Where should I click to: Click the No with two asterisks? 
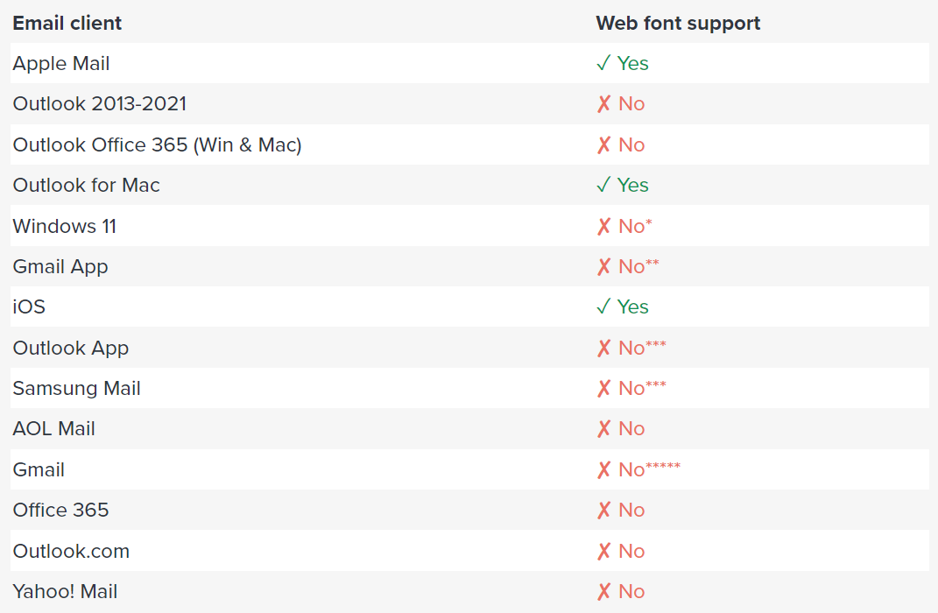[x=638, y=266]
